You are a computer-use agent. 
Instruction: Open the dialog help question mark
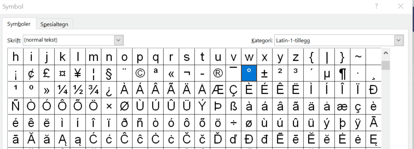click(376, 6)
